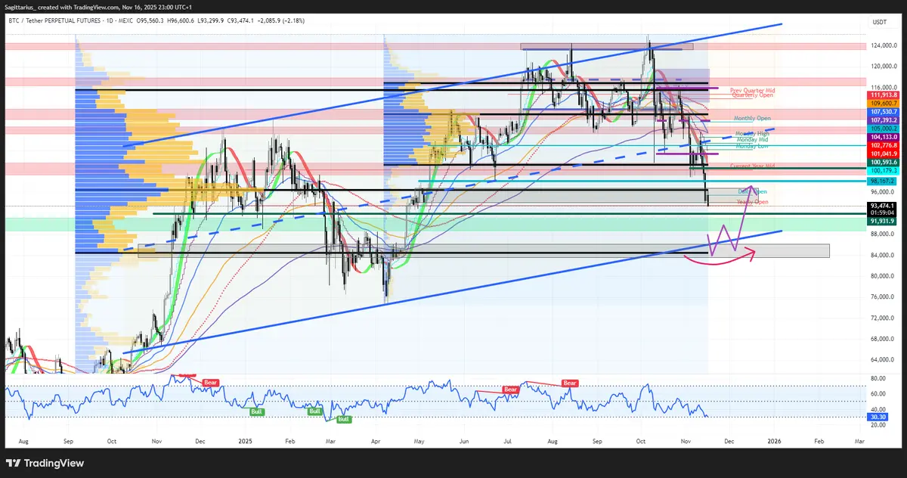
Task: Click the 80.00 RSI scale value
Action: tap(878, 378)
